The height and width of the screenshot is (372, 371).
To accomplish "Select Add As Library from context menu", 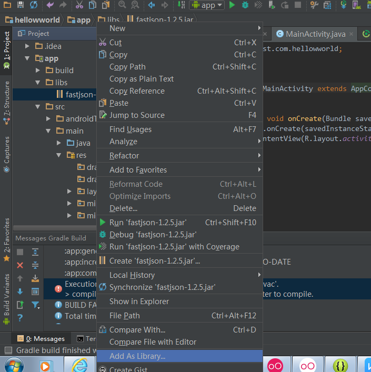I will click(137, 356).
